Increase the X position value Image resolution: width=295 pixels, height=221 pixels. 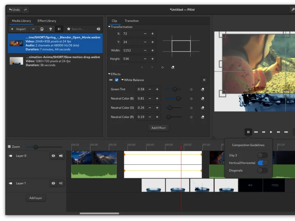153,34
